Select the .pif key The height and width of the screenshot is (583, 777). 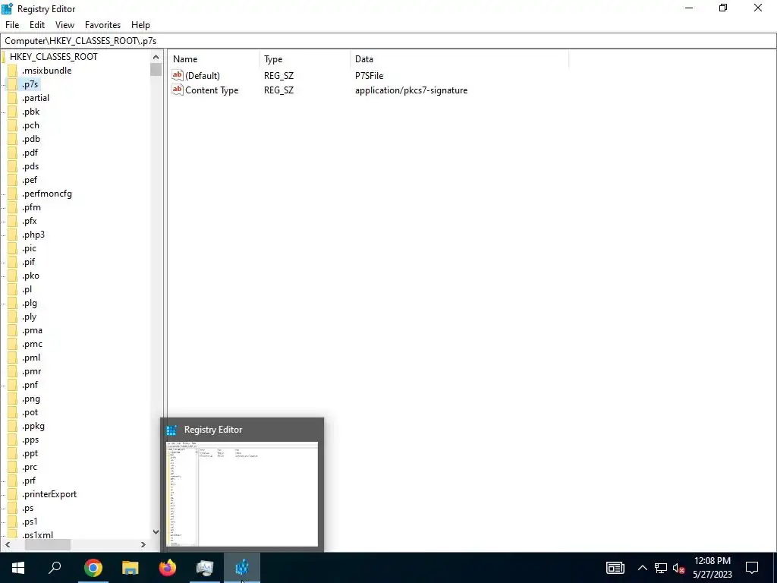(29, 262)
